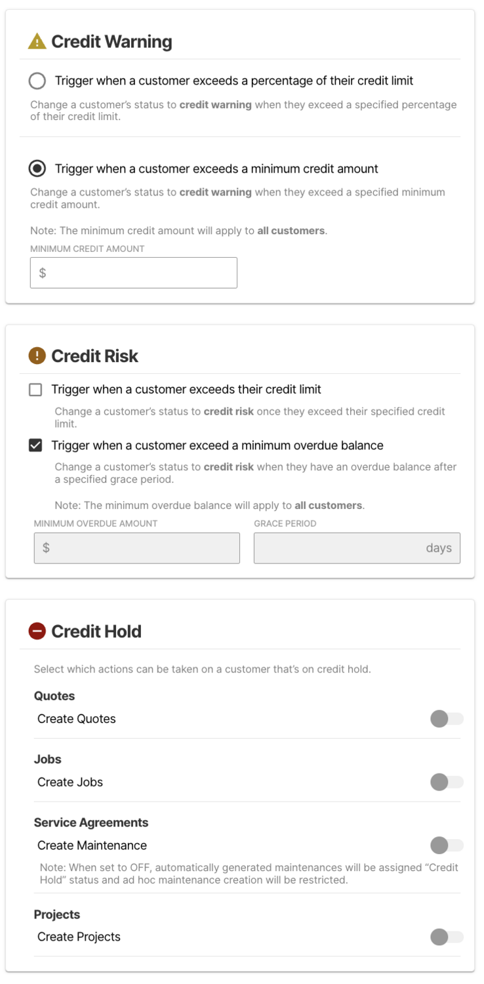This screenshot has width=484, height=984.
Task: Uncheck the minimum overdue balance checkbox
Action: [35, 445]
